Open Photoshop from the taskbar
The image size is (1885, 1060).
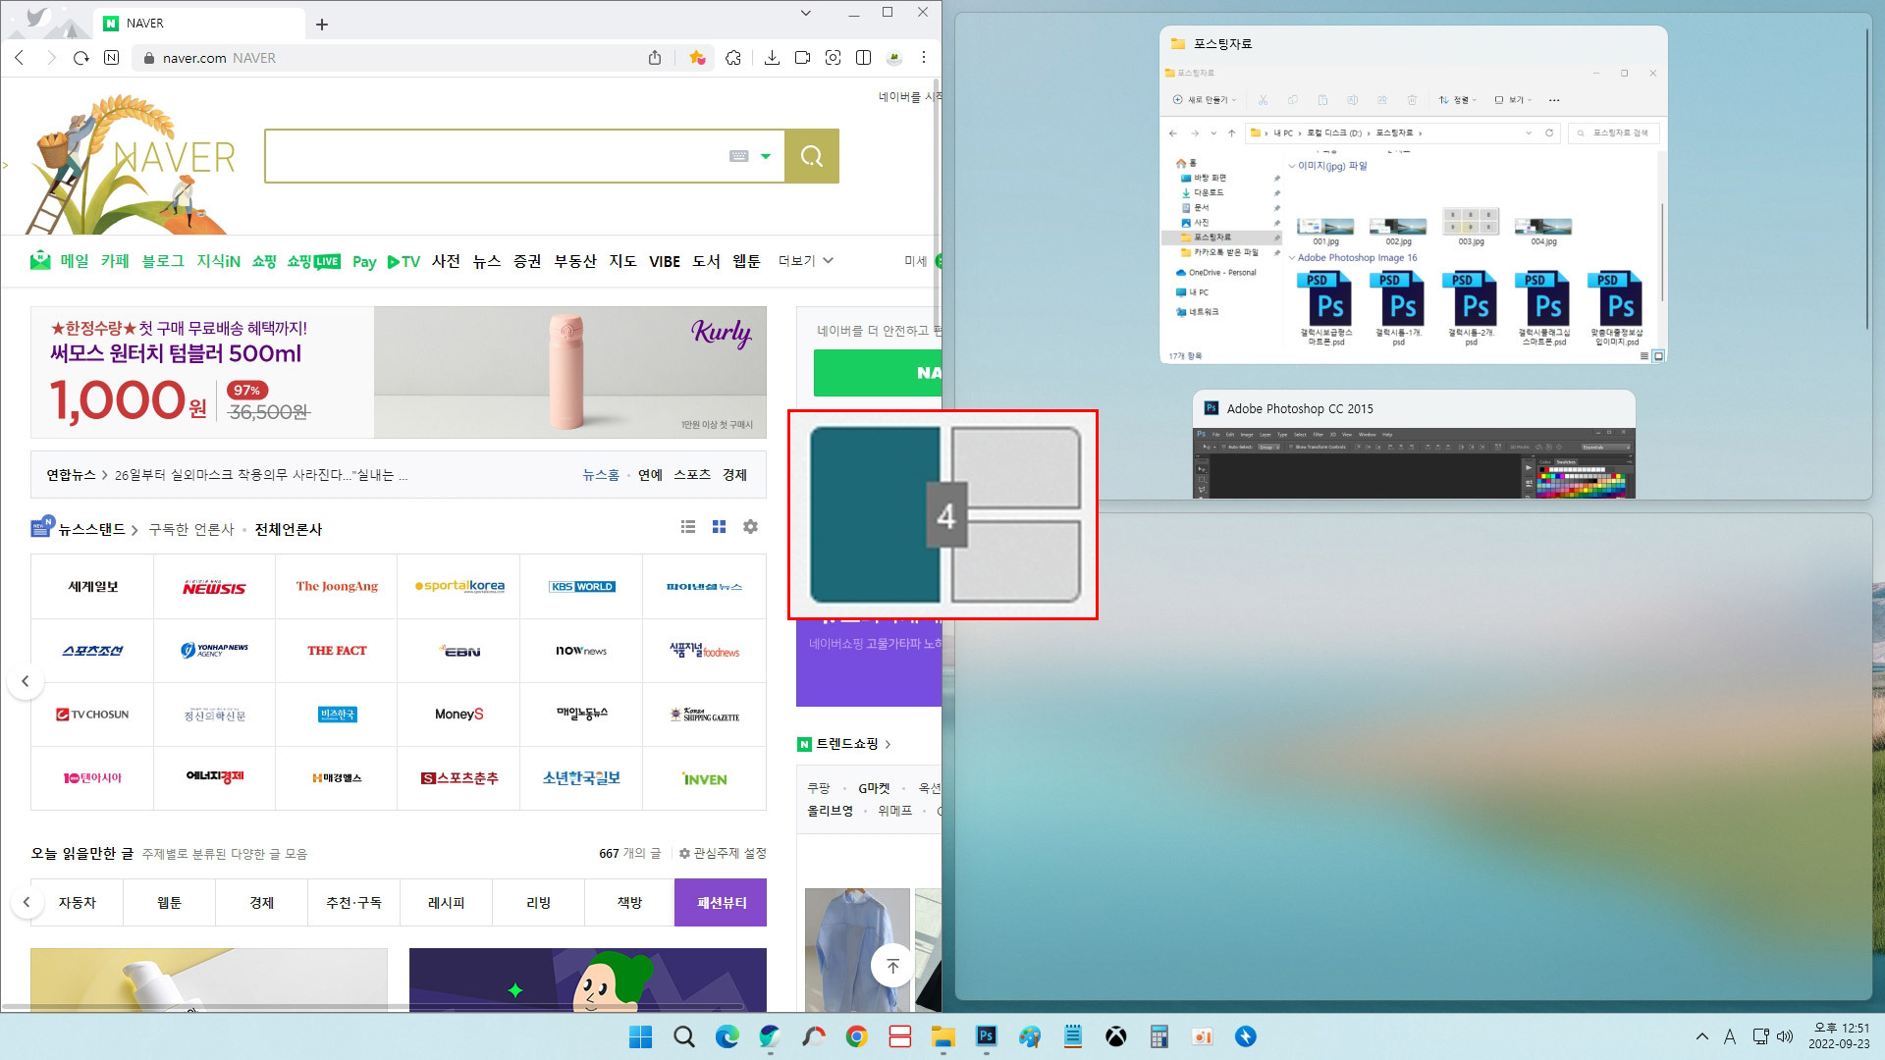click(x=987, y=1036)
